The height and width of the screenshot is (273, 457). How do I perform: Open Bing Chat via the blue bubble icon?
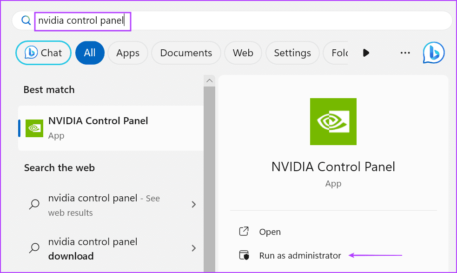(433, 53)
